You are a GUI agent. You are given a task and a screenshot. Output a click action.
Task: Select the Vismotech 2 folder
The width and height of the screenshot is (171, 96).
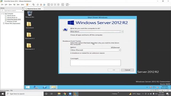click(30, 36)
